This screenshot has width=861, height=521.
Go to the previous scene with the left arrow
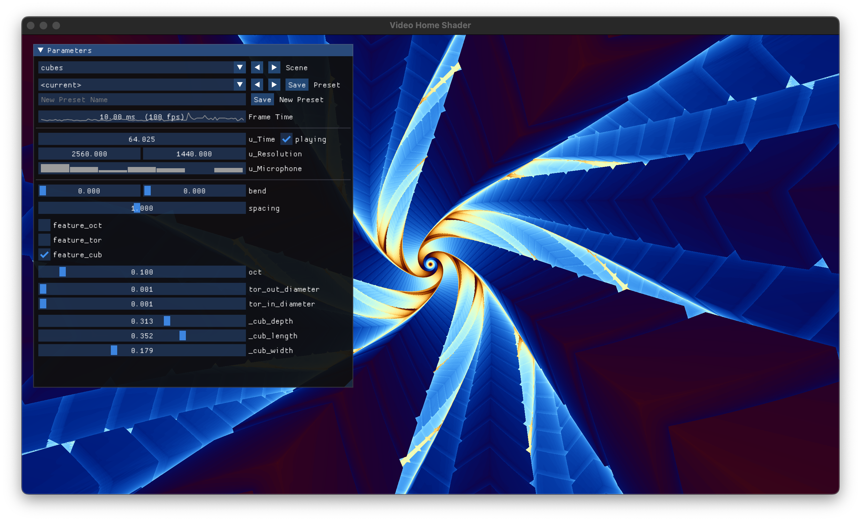pyautogui.click(x=257, y=67)
